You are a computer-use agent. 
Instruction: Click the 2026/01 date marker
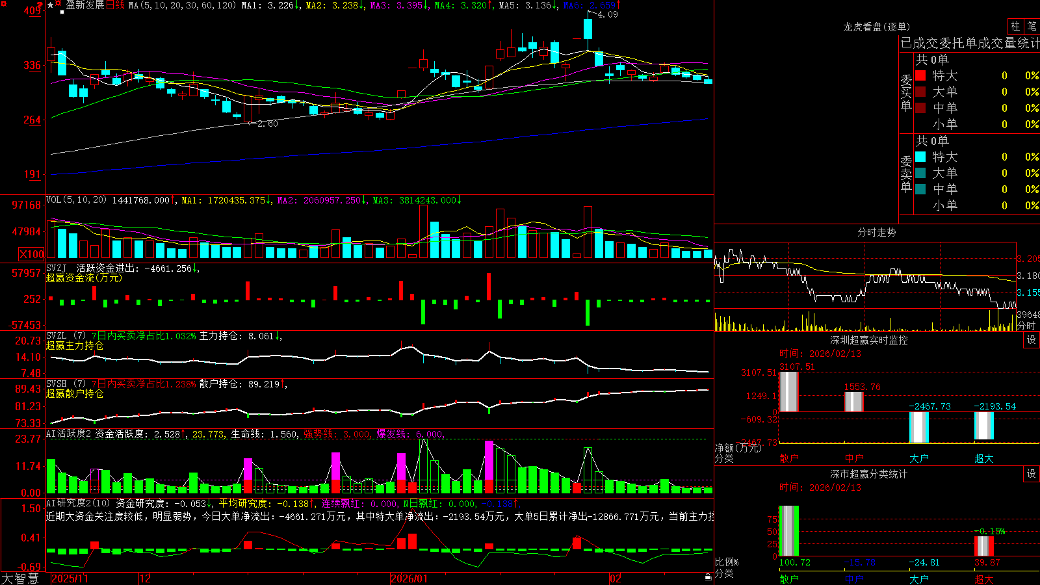pyautogui.click(x=409, y=578)
